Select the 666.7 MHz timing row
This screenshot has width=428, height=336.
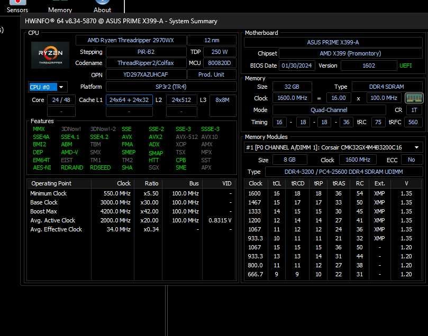(x=333, y=274)
